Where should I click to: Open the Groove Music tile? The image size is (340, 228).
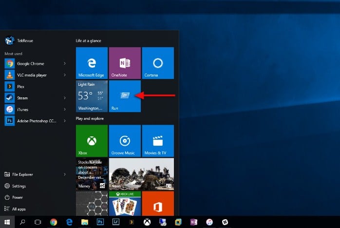pyautogui.click(x=125, y=141)
